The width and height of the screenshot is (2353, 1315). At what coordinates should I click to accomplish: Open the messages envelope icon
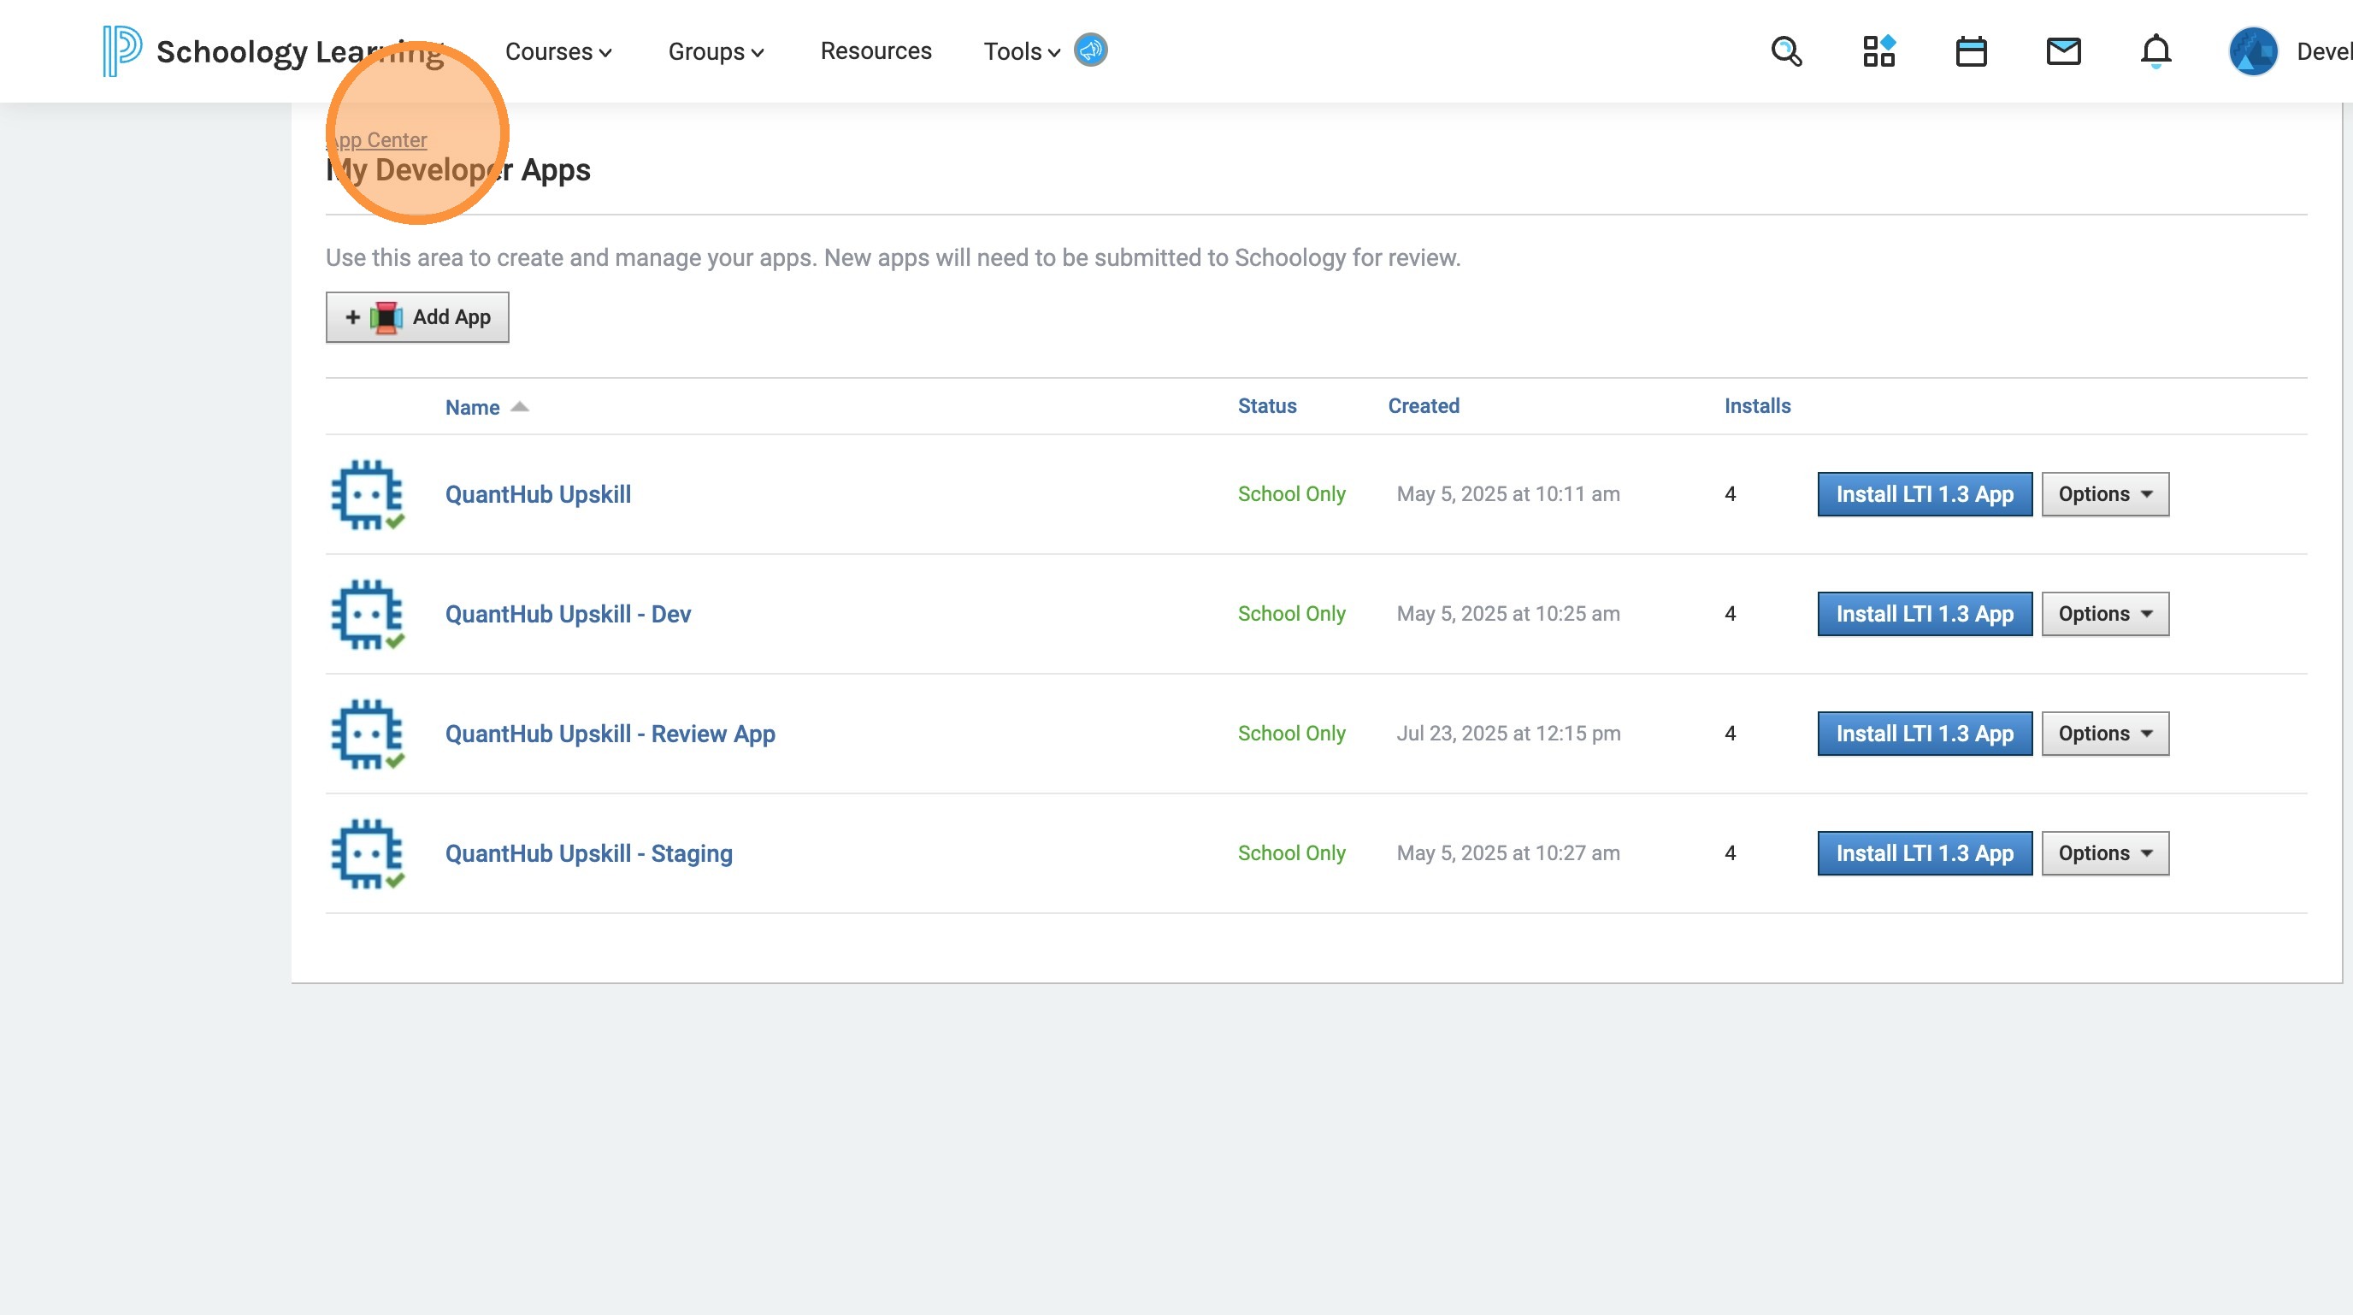tap(2063, 51)
